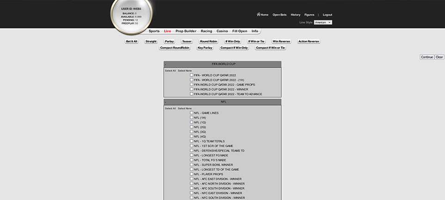The image size is (445, 200).
Task: Check NFL - NFC East Division - Winner
Action: coord(192,193)
